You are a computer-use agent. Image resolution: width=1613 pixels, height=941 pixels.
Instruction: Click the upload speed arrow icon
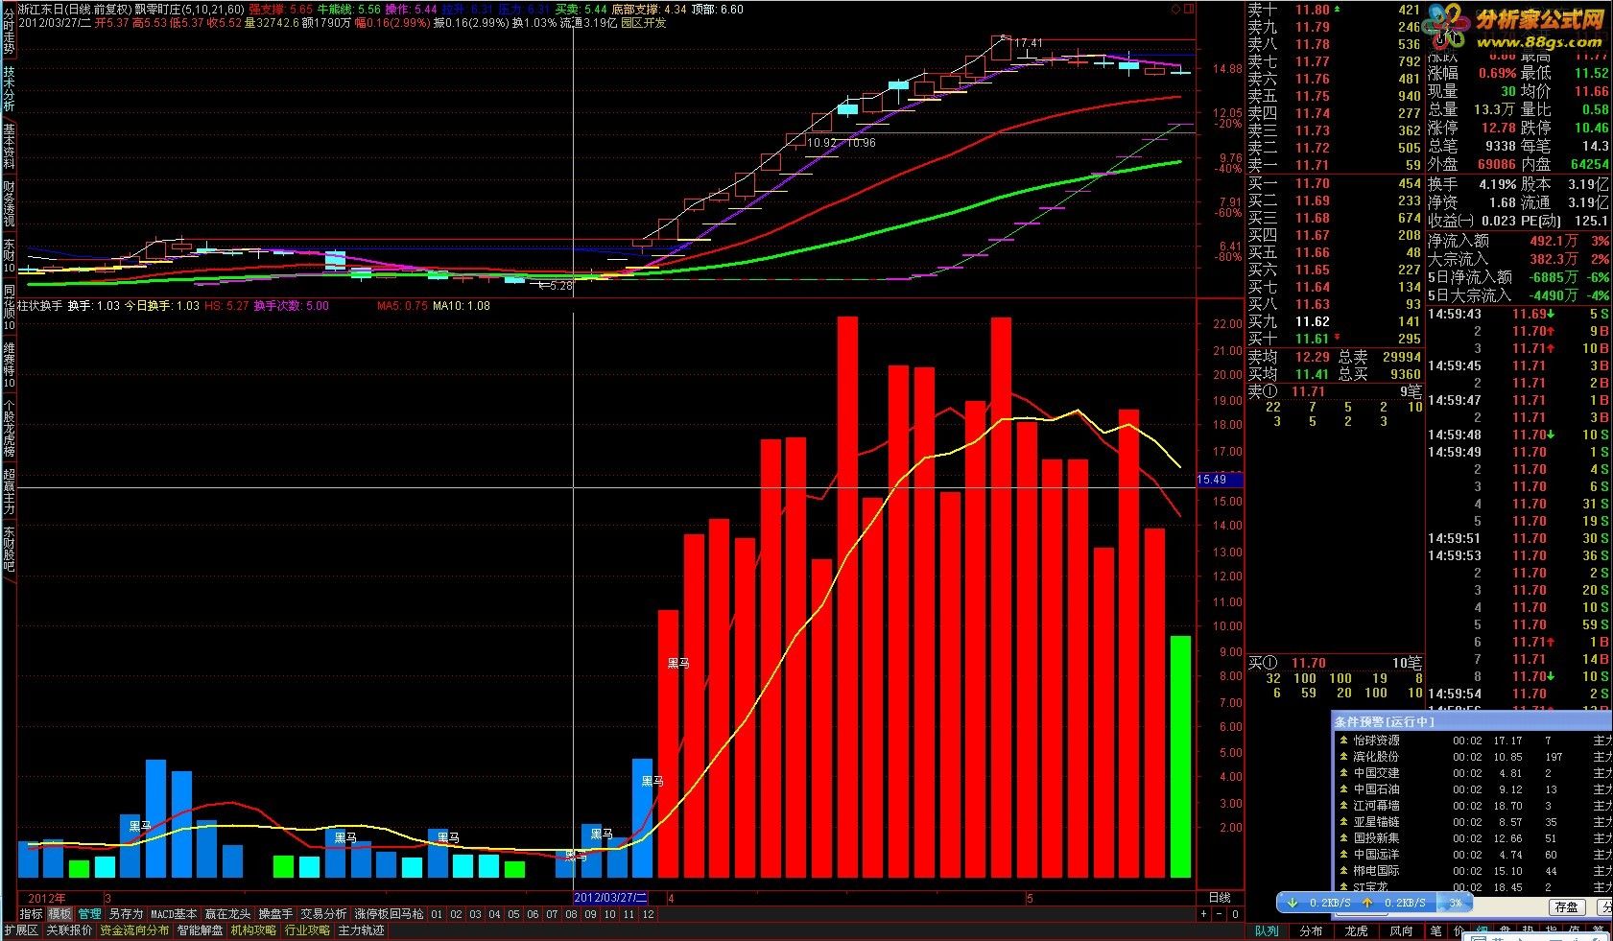1368,903
